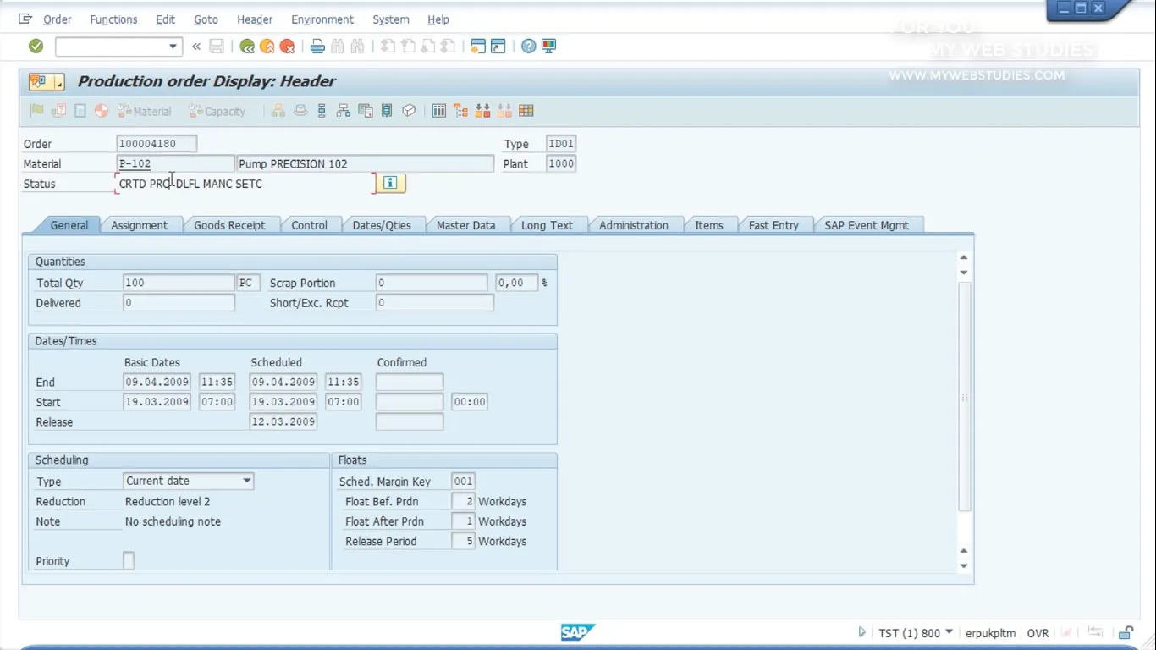Click the Header hat icon in the application toolbar
This screenshot has height=650, width=1156.
(x=300, y=111)
